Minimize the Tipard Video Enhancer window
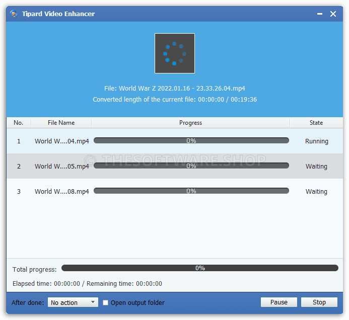 coord(320,14)
